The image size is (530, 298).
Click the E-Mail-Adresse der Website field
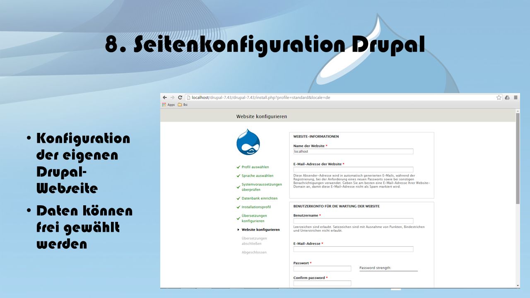coord(353,170)
